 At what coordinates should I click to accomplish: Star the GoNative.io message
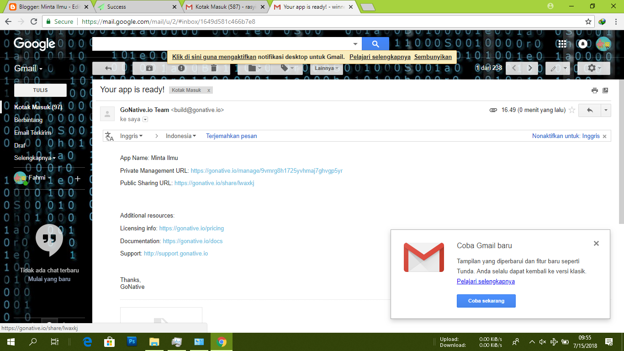[571, 110]
